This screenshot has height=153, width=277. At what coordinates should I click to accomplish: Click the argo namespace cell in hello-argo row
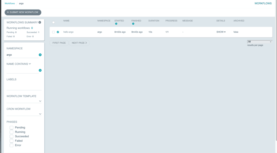point(100,32)
